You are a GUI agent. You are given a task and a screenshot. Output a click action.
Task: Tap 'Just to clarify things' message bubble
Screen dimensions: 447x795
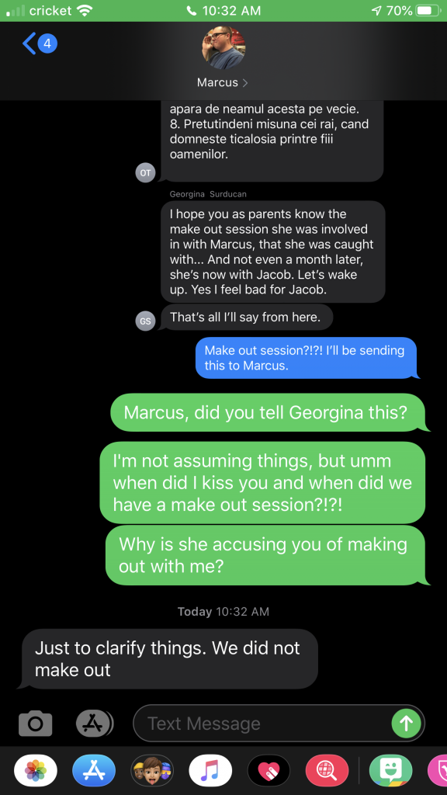pyautogui.click(x=168, y=658)
